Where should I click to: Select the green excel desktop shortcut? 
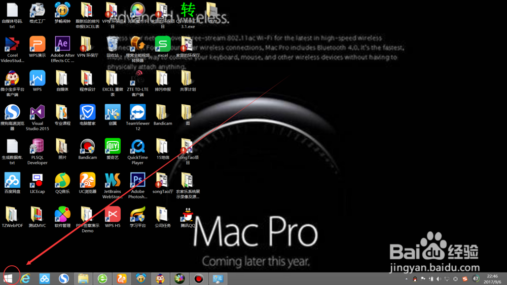pyautogui.click(x=163, y=47)
